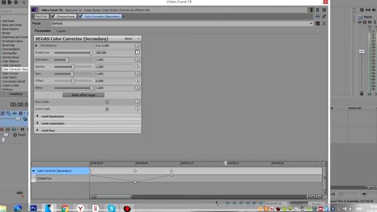377x212 pixels.
Task: Open Yandex Browser Y icon in taskbar
Action: (80, 208)
